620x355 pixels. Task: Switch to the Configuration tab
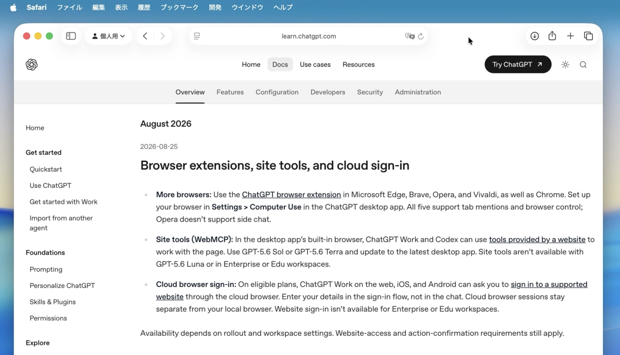point(277,92)
